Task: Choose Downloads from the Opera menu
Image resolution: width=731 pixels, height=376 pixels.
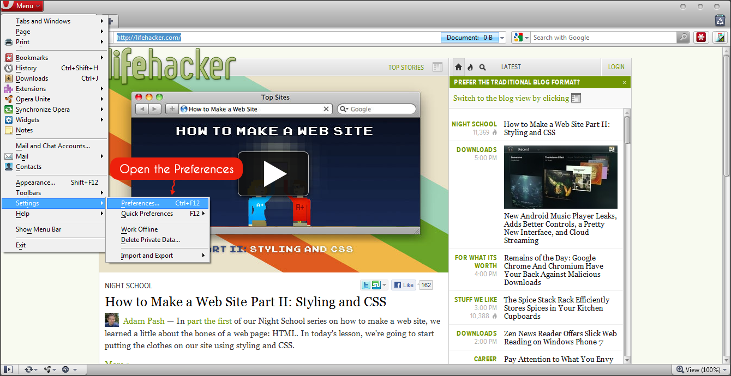Action: pyautogui.click(x=53, y=78)
